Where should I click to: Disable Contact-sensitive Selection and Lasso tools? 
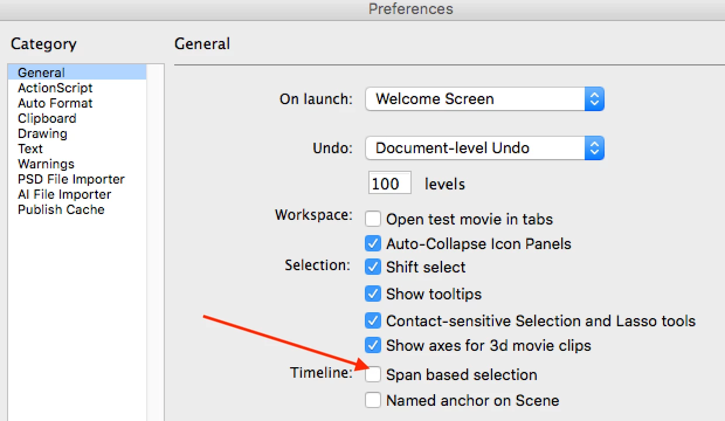pyautogui.click(x=373, y=320)
